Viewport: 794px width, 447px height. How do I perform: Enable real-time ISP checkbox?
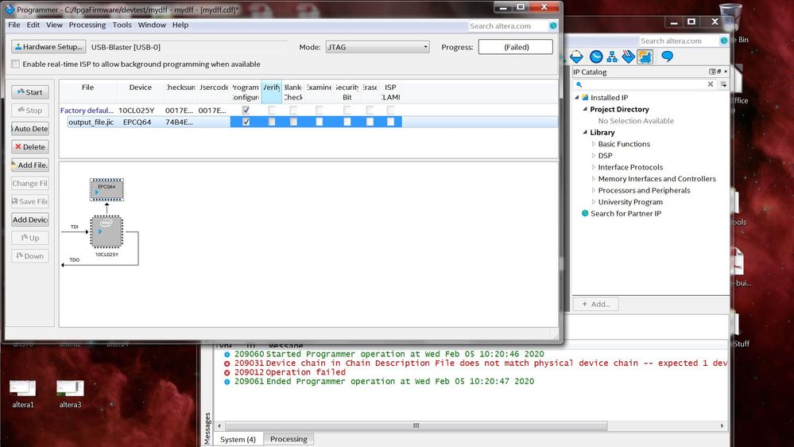(x=16, y=64)
